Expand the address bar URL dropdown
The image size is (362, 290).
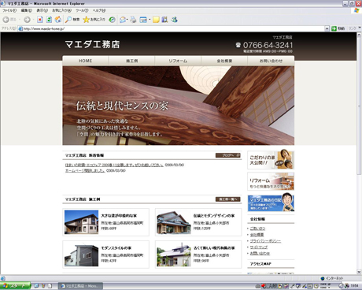tap(327, 28)
